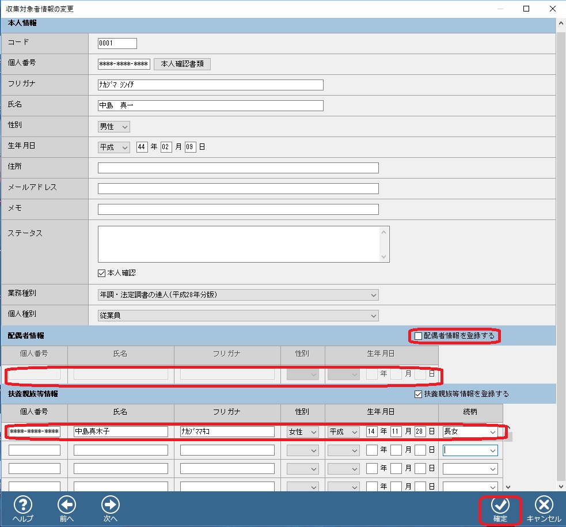Click the ヘルプ help icon
The height and width of the screenshot is (527, 566).
click(22, 506)
